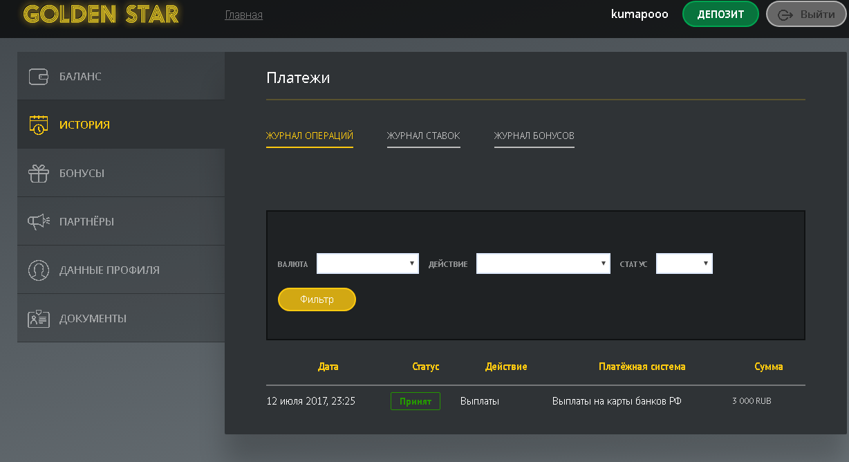Click the Golden Star logo

coord(101,15)
